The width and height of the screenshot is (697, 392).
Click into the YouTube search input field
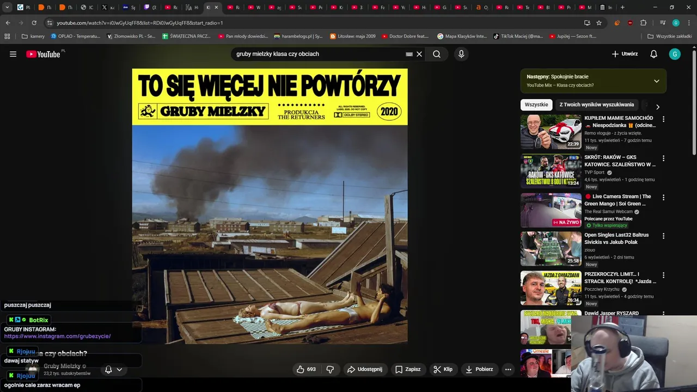[319, 54]
